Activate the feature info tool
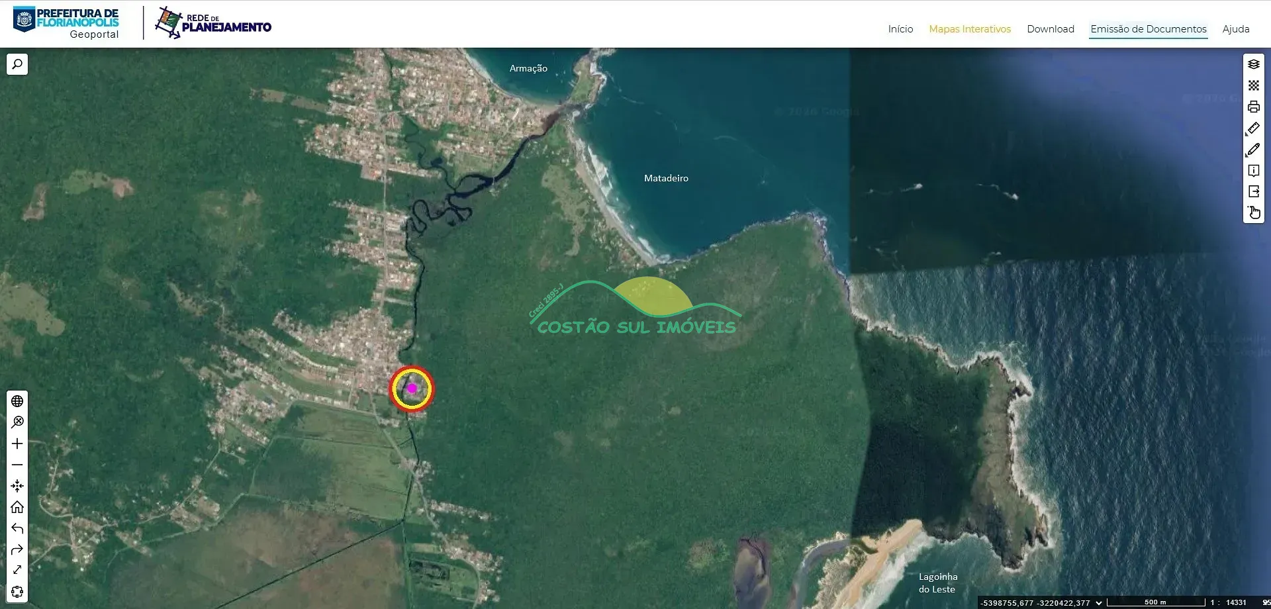Image resolution: width=1271 pixels, height=609 pixels. [1253, 171]
